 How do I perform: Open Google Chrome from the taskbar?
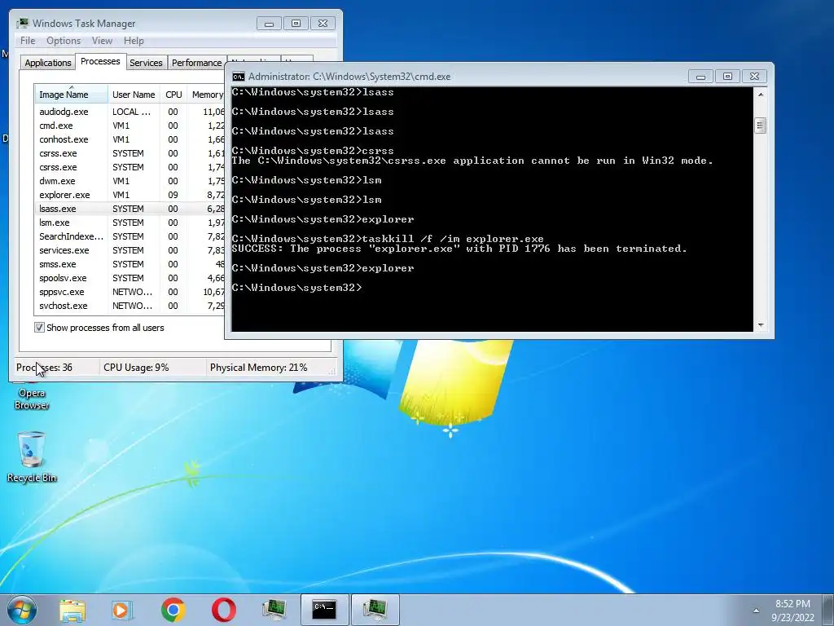coord(173,610)
